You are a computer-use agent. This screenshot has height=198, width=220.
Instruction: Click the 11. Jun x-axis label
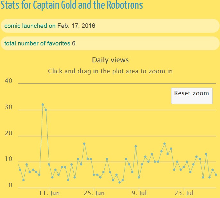tap(49, 193)
